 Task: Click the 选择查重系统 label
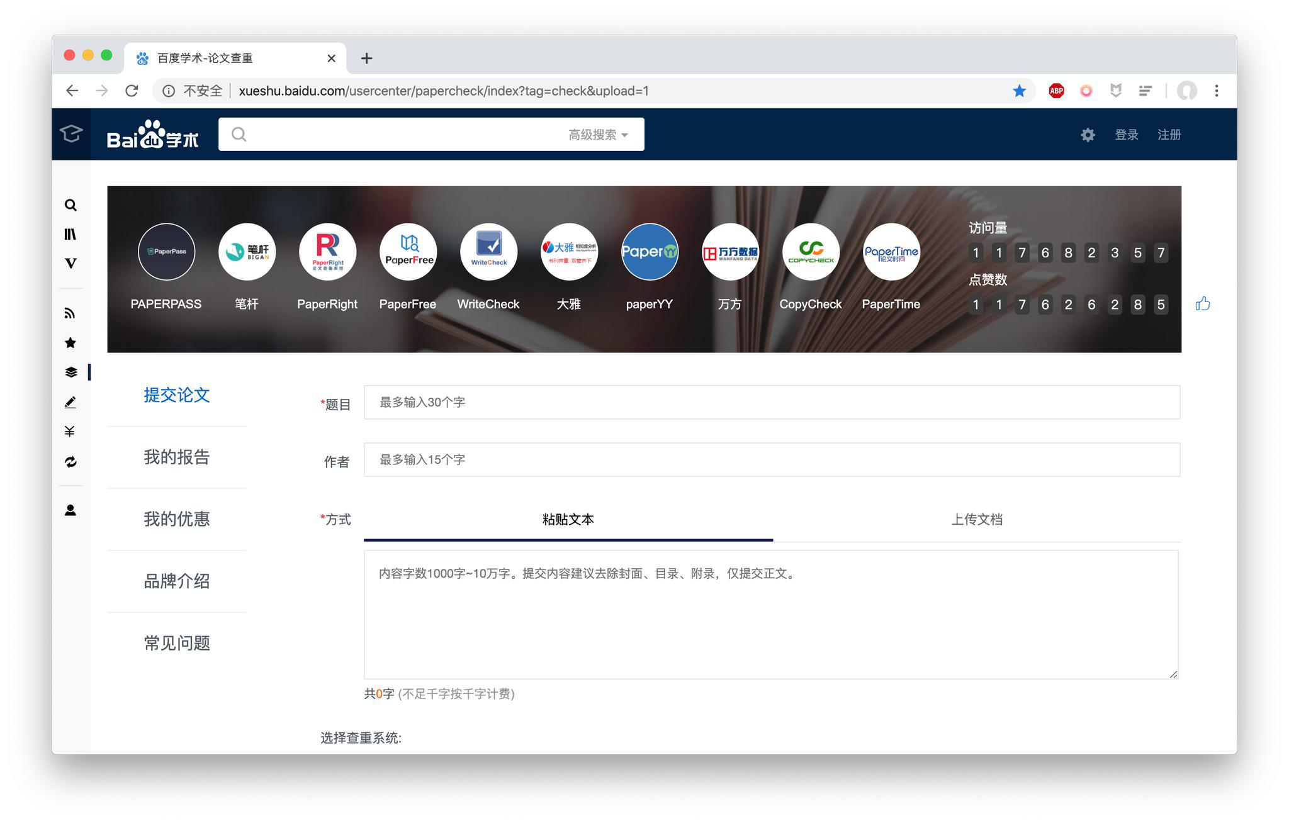[x=361, y=738]
